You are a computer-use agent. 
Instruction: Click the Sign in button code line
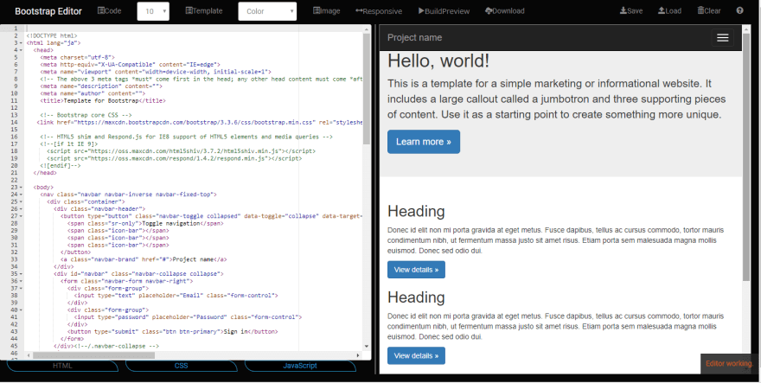[x=173, y=331]
